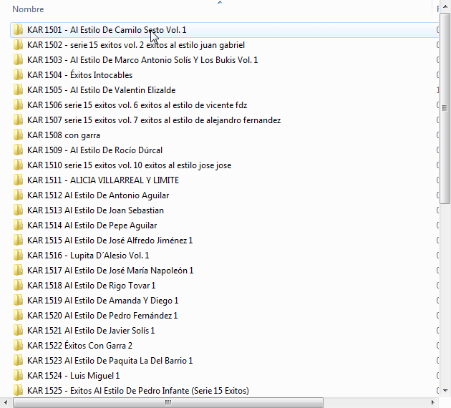The height and width of the screenshot is (408, 451).
Task: Click the horizontal scrollbar right arrow
Action: click(x=433, y=402)
